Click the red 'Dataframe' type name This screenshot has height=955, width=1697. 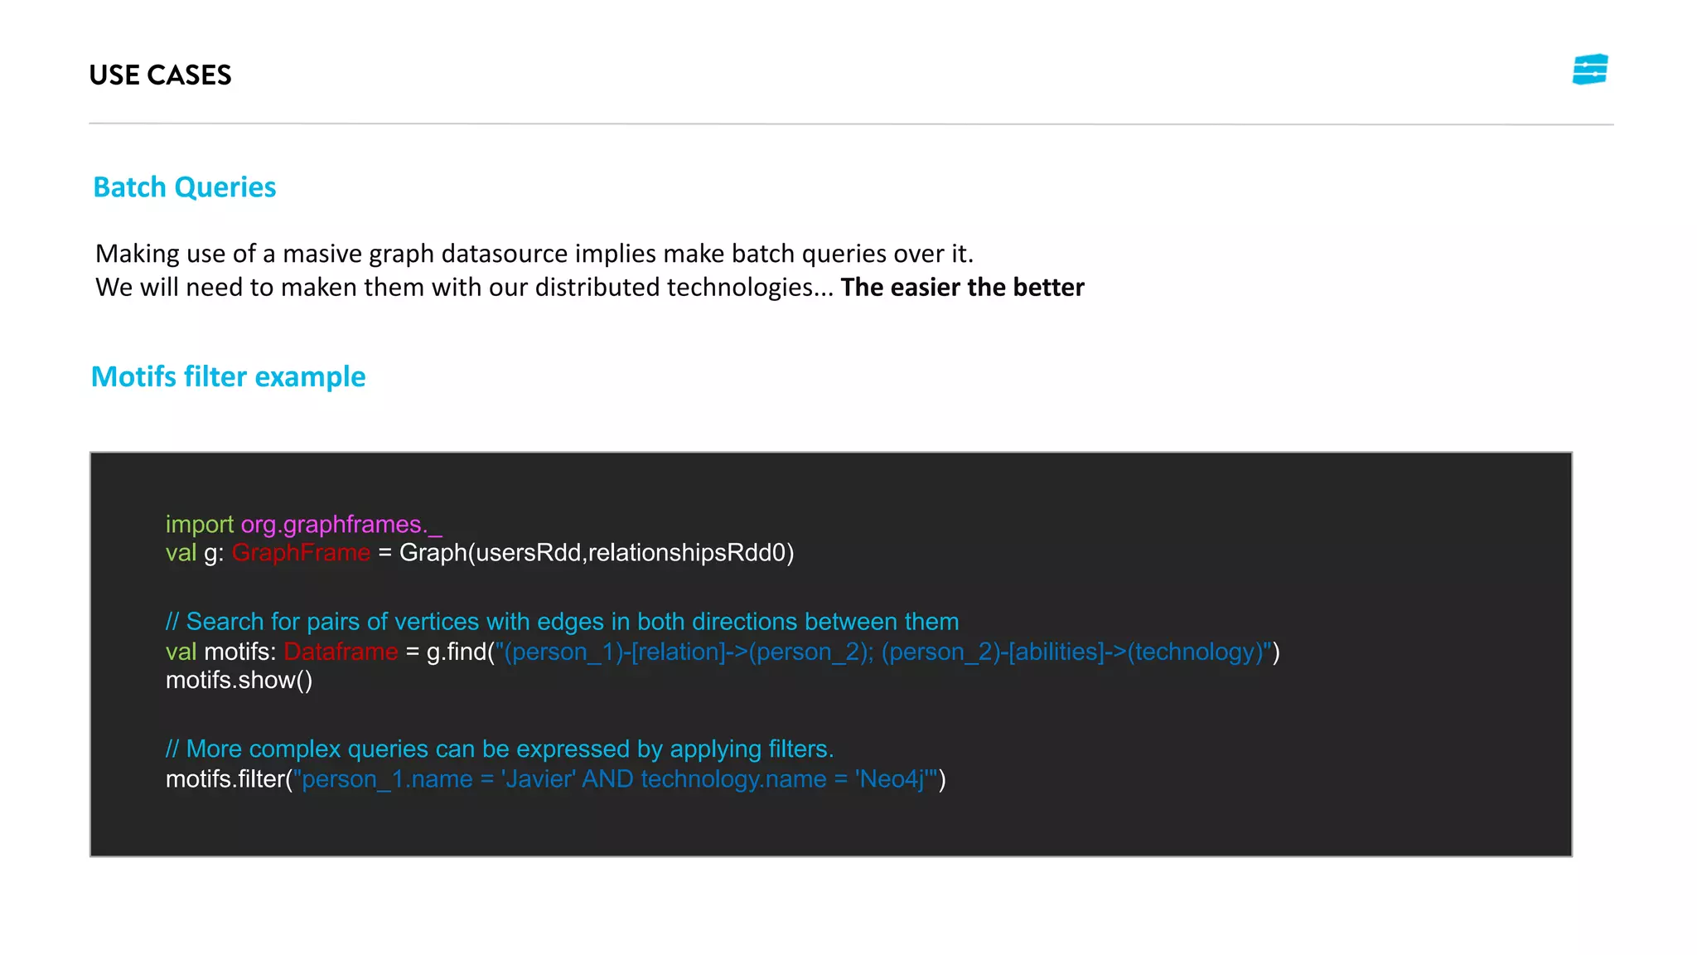341,652
